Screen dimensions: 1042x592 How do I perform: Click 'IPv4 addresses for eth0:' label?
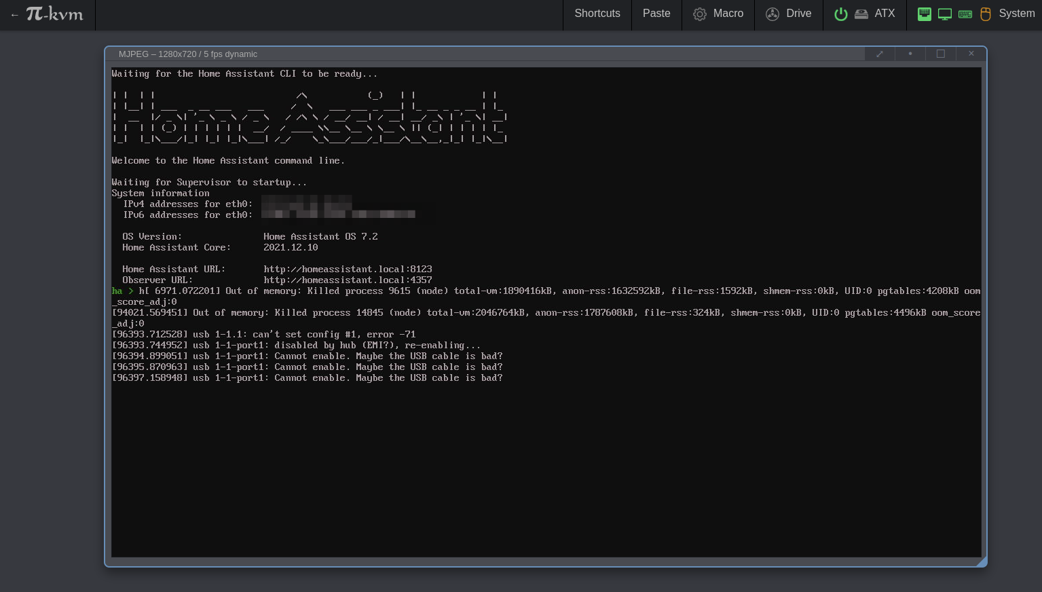pyautogui.click(x=187, y=204)
